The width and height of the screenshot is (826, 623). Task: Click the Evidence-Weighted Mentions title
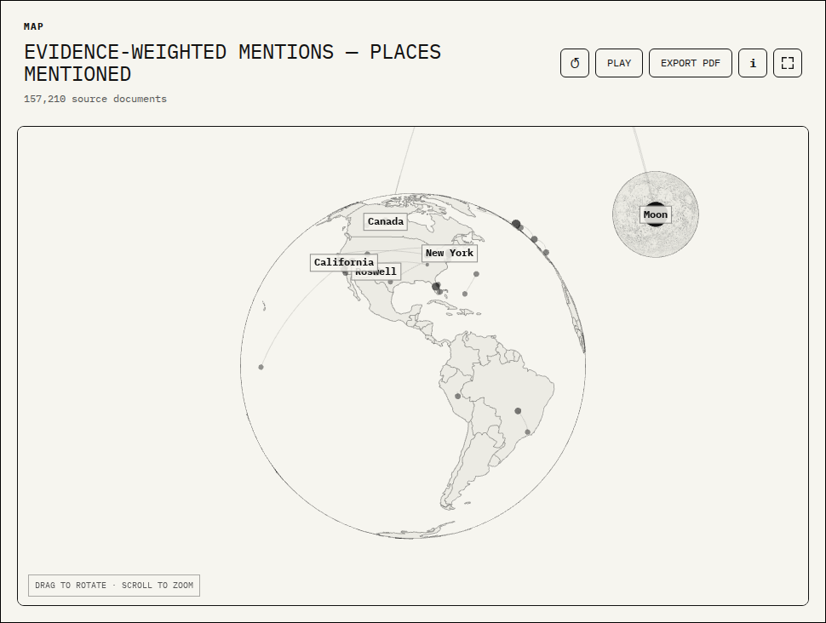tap(232, 63)
